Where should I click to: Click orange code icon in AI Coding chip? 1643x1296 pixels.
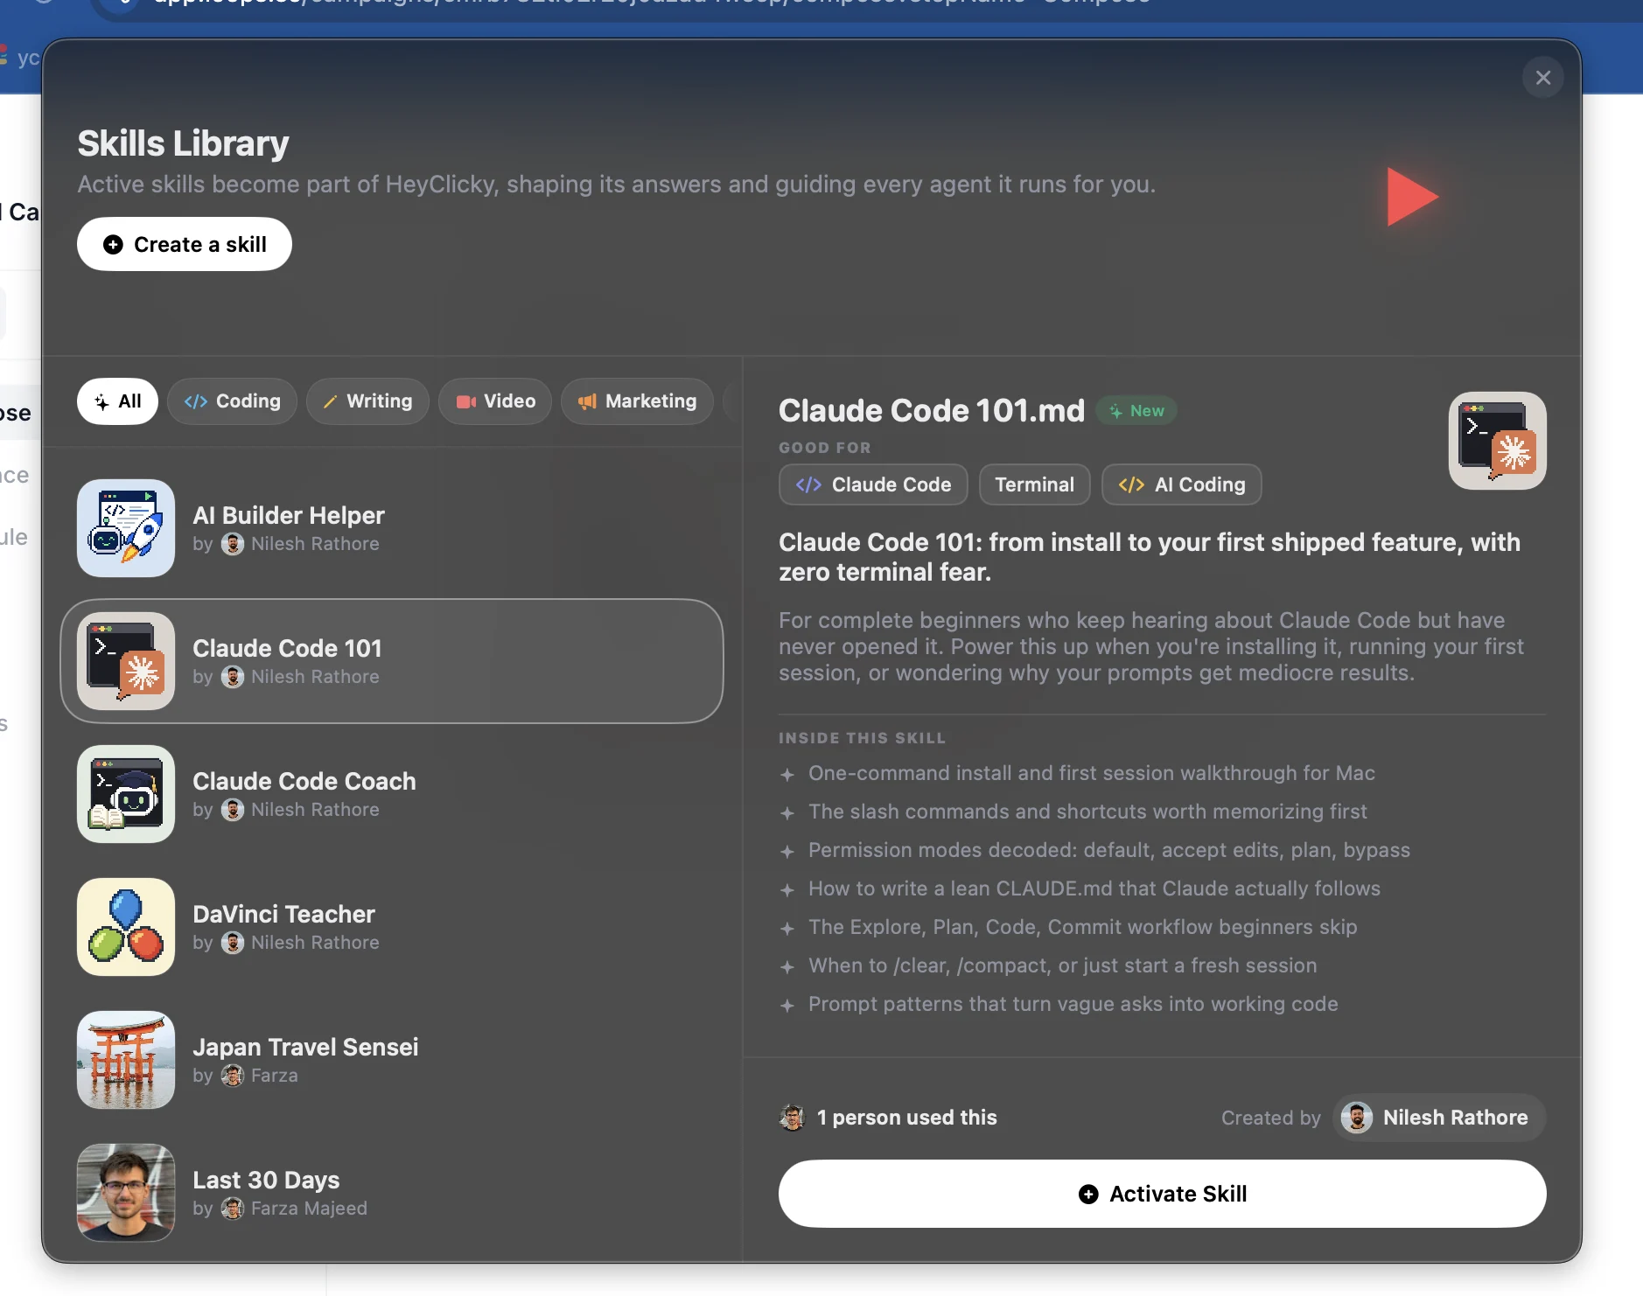[1131, 484]
